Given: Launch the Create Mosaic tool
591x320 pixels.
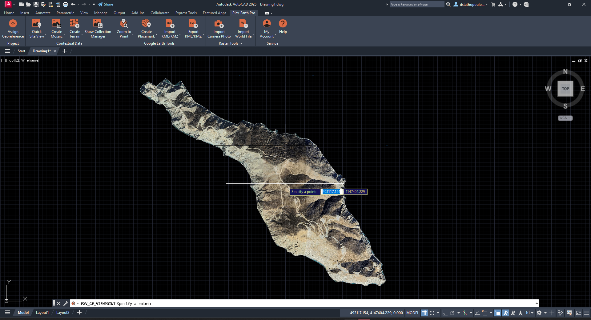Looking at the screenshot, I should coord(57,28).
